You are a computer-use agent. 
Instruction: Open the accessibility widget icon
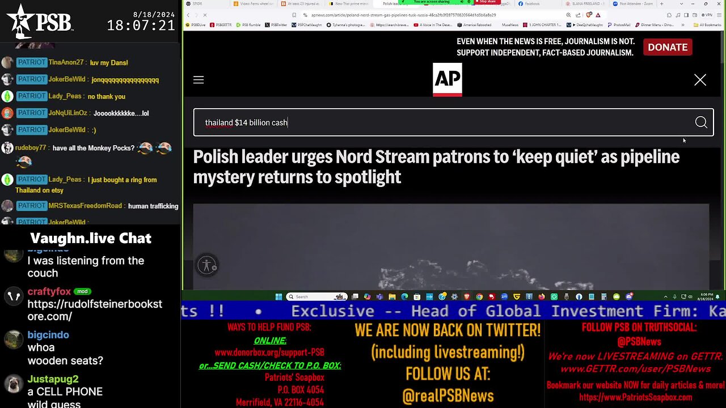[207, 265]
